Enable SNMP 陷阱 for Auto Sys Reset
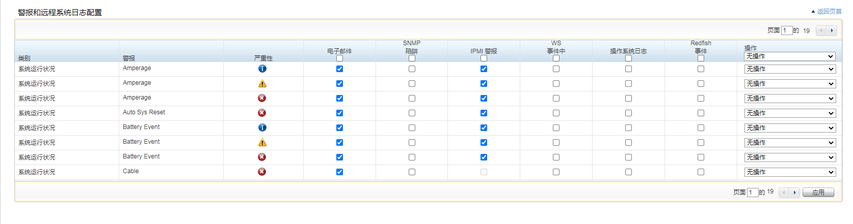853x224 pixels. coord(412,113)
